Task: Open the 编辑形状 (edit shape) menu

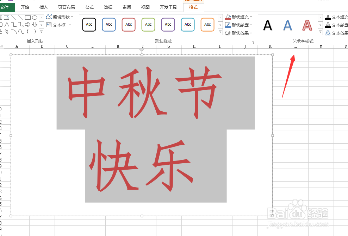Action: 60,17
